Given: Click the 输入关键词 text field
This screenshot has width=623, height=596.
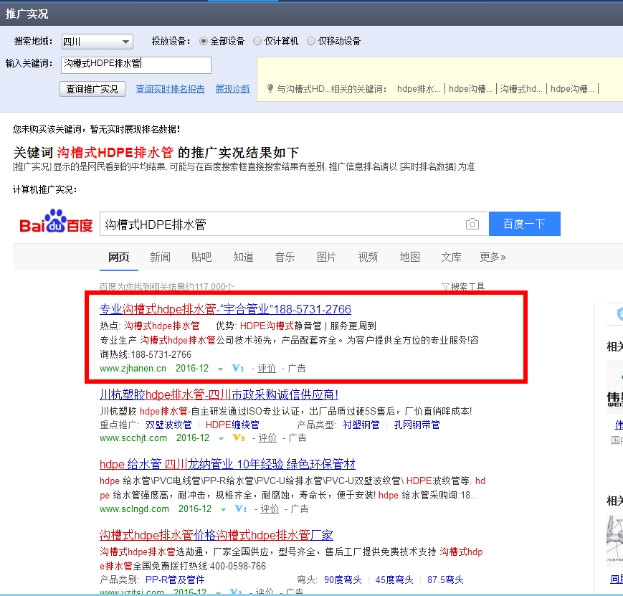Looking at the screenshot, I should click(135, 65).
